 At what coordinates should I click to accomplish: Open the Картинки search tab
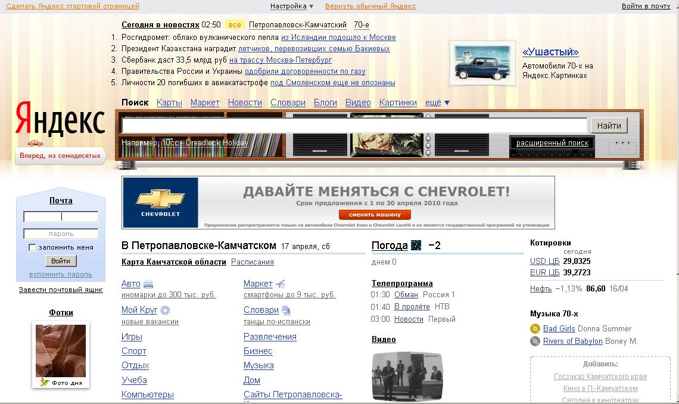point(398,102)
